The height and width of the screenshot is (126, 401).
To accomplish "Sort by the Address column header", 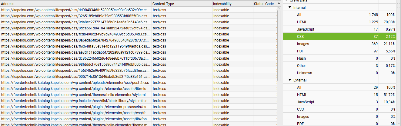I will pyautogui.click(x=76, y=4).
